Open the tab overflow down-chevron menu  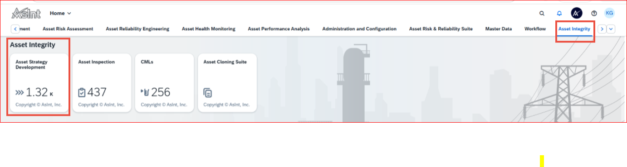coord(611,29)
